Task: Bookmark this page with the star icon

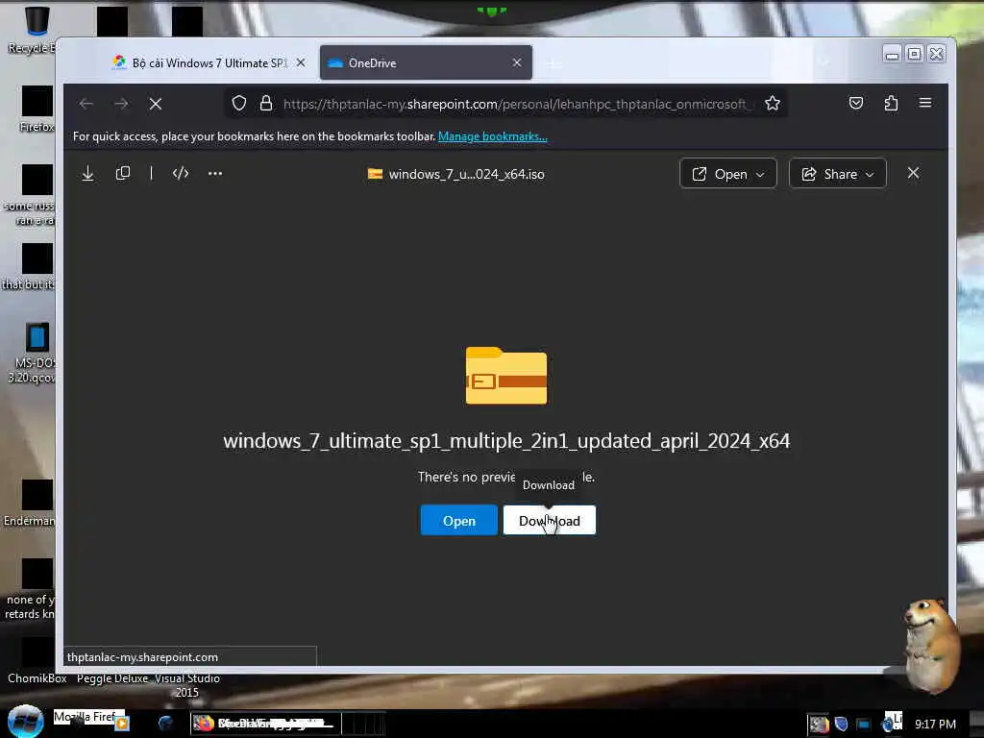Action: (773, 103)
